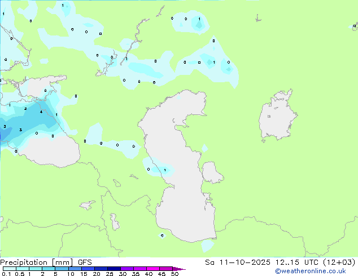Image resolution: width=358 pixels, height=276 pixels.
Task: Pick the 25–30 mm legend swatch
Action: tap(114, 269)
